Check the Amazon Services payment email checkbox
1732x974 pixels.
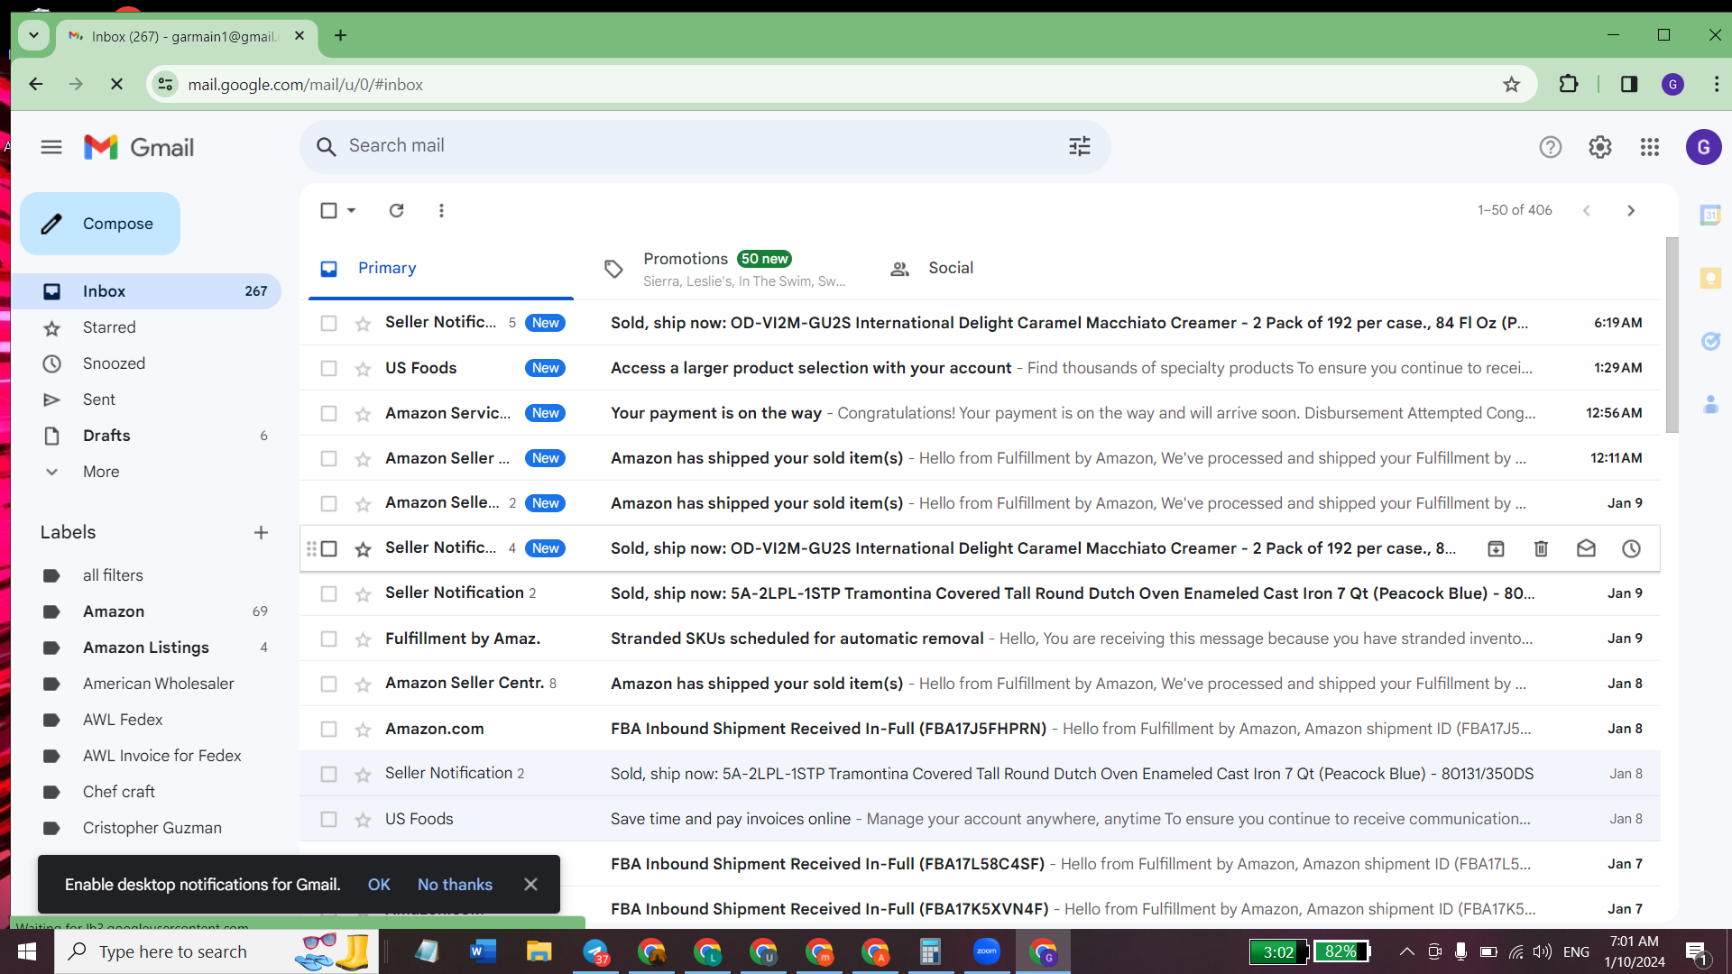click(328, 413)
